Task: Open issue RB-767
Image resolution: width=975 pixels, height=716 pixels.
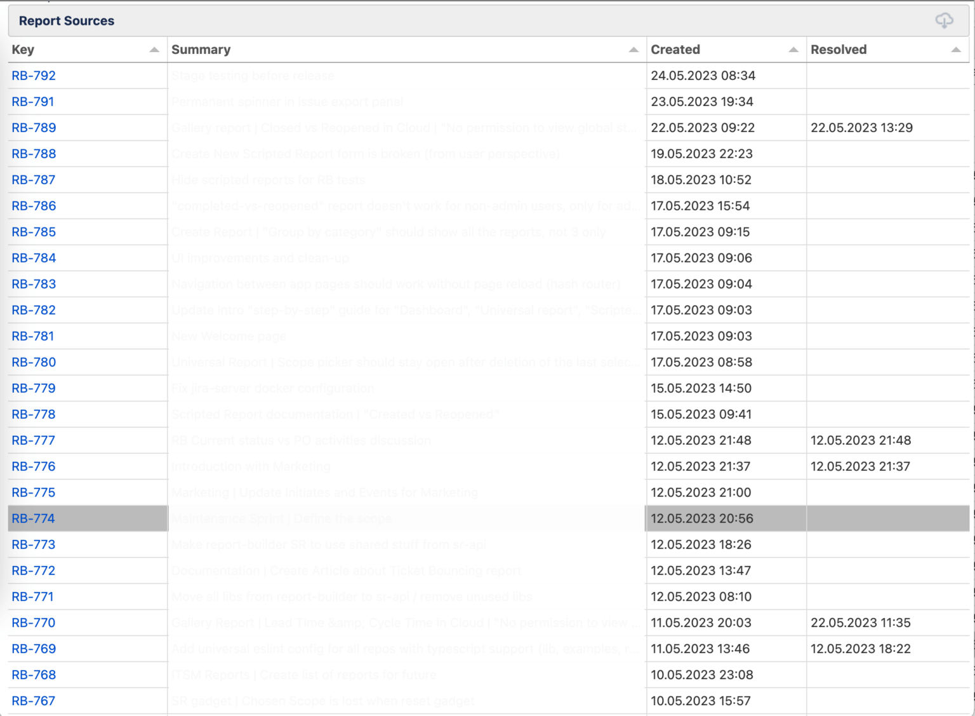Action: (x=33, y=701)
